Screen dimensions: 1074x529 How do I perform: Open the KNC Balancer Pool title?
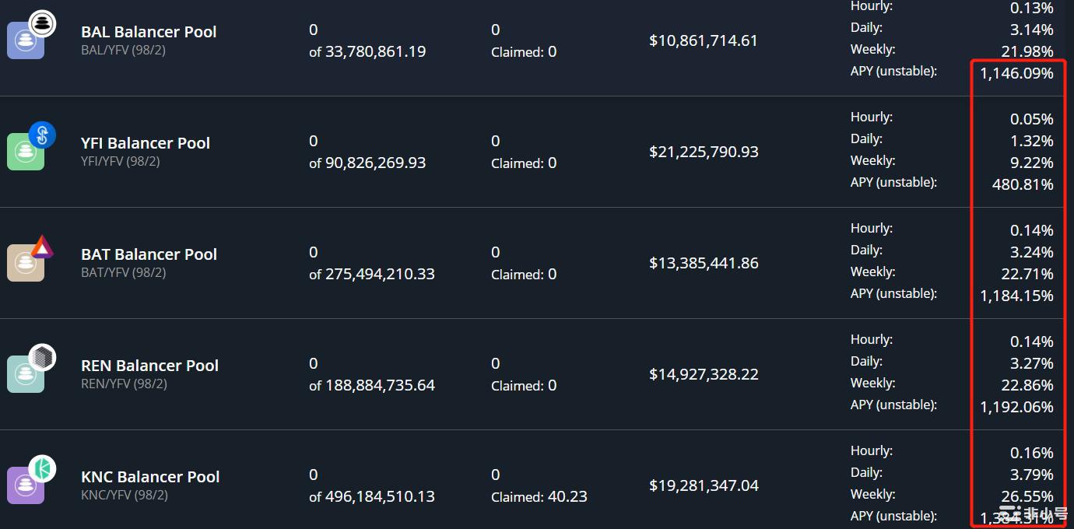pyautogui.click(x=150, y=477)
